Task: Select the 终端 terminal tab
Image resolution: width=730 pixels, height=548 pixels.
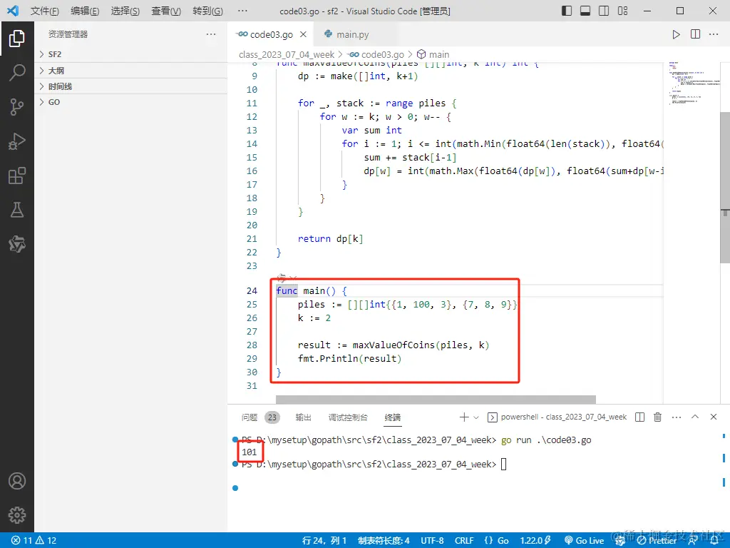Action: coord(393,417)
